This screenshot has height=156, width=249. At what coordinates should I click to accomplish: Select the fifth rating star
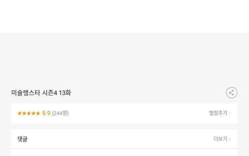[x=38, y=113]
